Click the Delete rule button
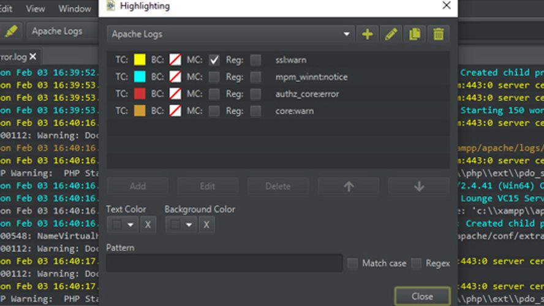 tap(278, 187)
